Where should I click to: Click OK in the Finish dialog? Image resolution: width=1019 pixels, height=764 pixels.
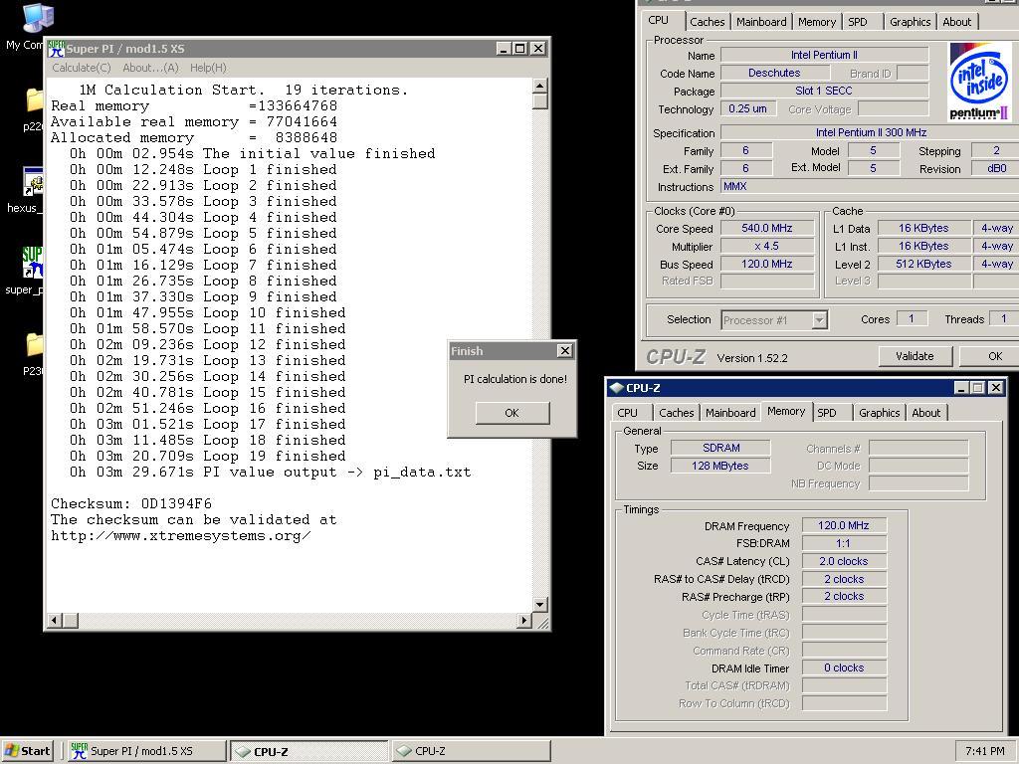click(x=512, y=413)
